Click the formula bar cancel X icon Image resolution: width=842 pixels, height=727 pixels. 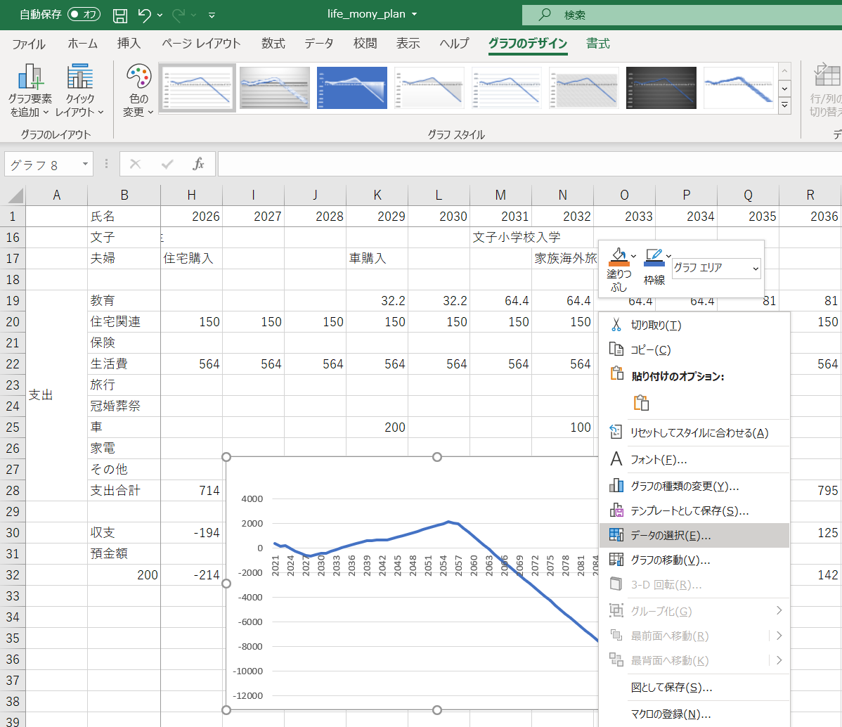click(136, 164)
